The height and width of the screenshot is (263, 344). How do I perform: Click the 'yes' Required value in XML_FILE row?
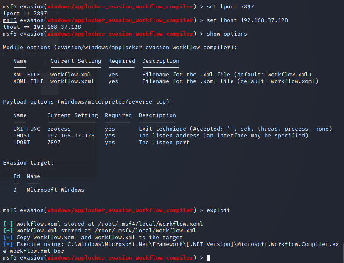point(113,75)
